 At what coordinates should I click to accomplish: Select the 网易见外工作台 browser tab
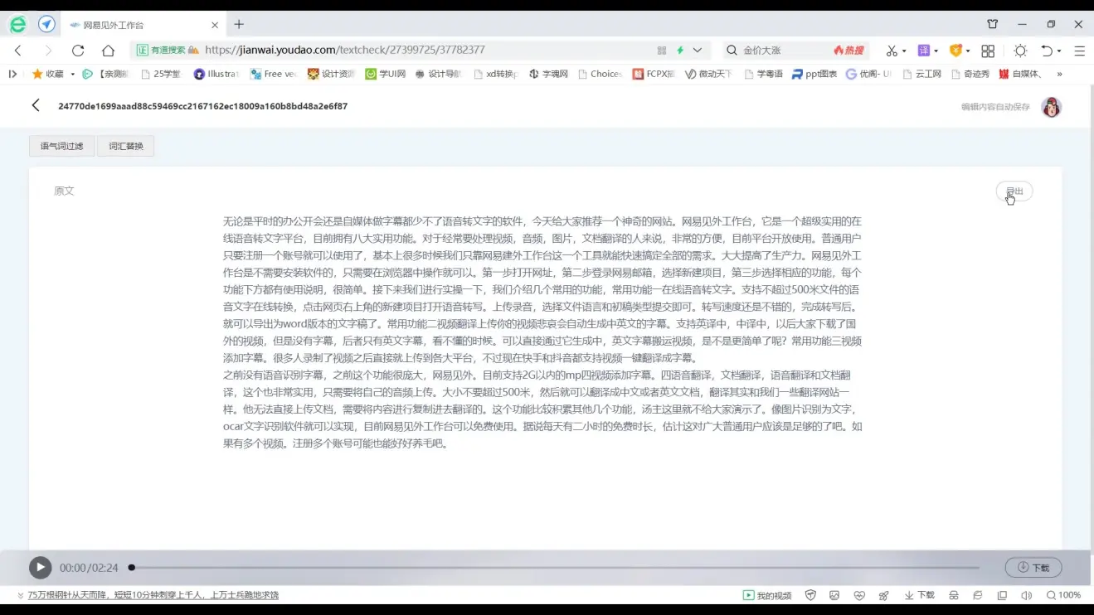[x=143, y=25]
